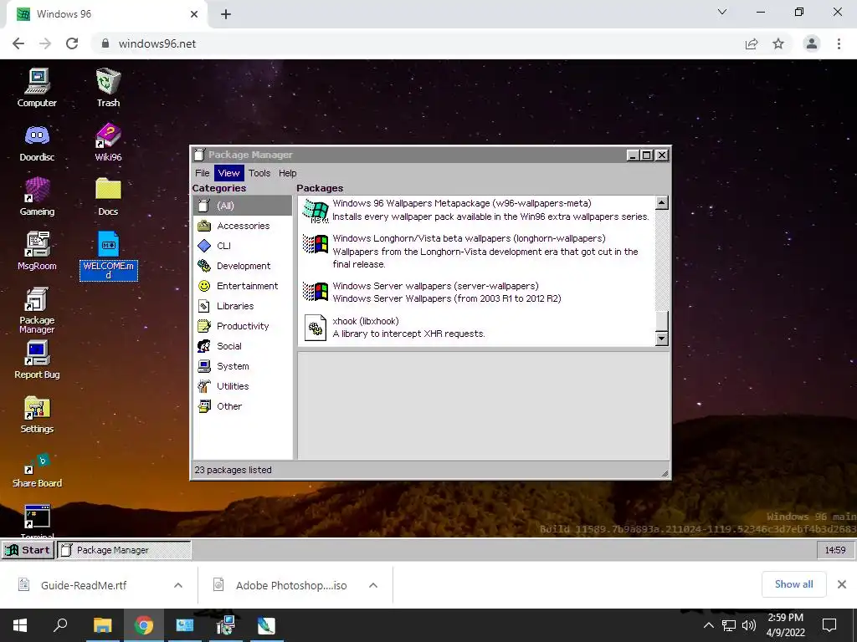Open the Help menu

pyautogui.click(x=288, y=173)
